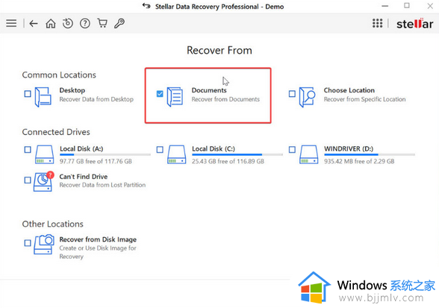Open Help question mark icon
The width and height of the screenshot is (439, 308).
[x=85, y=24]
